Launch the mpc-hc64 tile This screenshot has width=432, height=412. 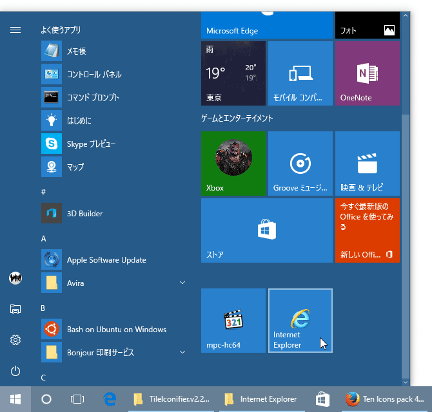click(233, 321)
